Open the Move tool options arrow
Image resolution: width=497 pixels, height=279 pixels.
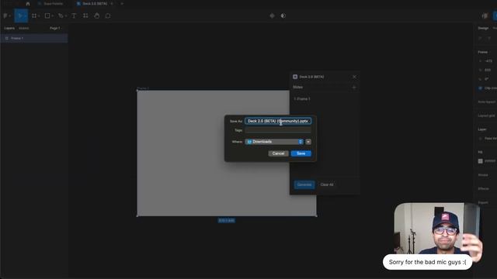[x=25, y=15]
